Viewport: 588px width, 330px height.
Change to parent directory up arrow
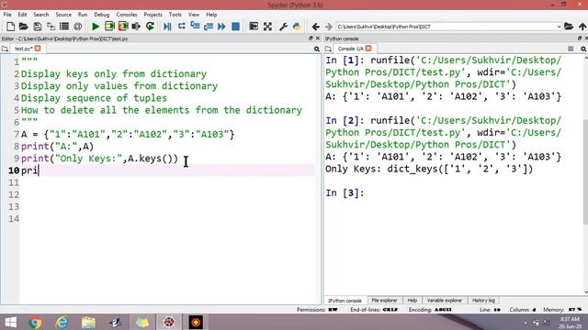point(582,27)
